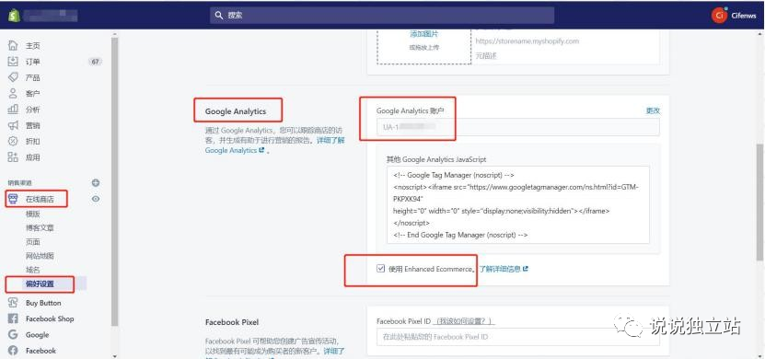This screenshot has height=359, width=765.
Task: Click the Shopify logo icon
Action: coord(14,15)
